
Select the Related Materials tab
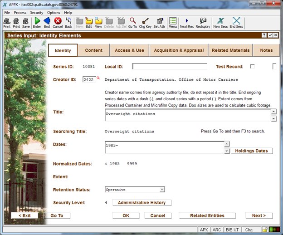coord(230,50)
